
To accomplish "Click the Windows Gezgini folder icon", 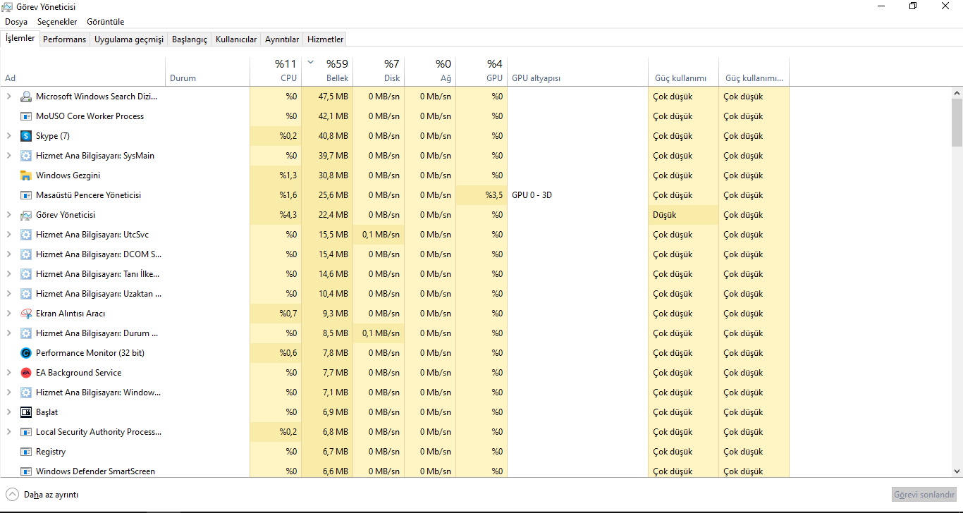I will tap(26, 175).
